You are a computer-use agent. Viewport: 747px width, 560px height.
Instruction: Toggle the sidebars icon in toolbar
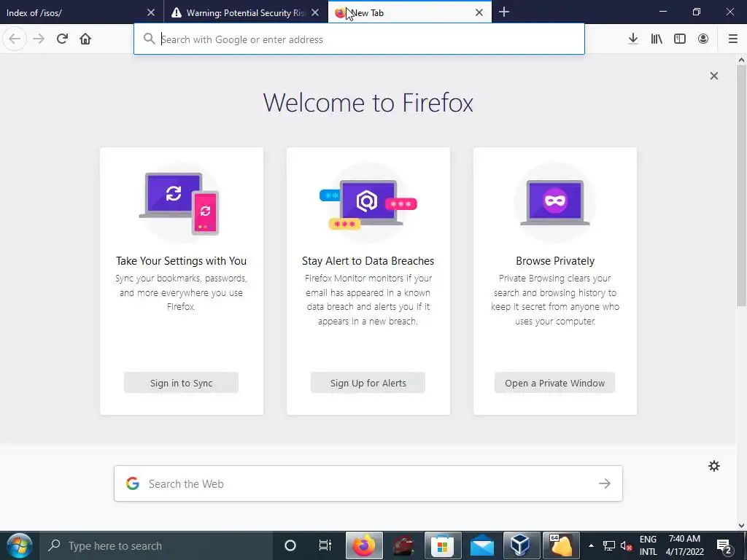coord(680,39)
